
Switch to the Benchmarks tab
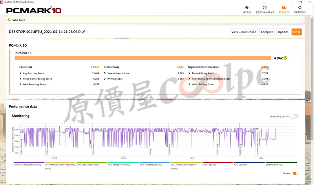click(265, 9)
